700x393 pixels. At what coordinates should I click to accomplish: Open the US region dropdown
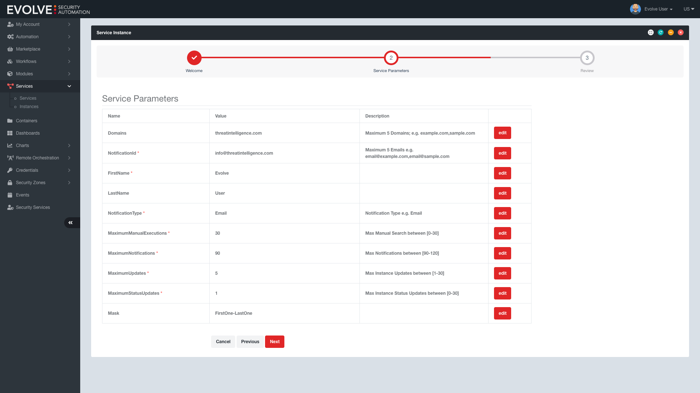pyautogui.click(x=689, y=9)
